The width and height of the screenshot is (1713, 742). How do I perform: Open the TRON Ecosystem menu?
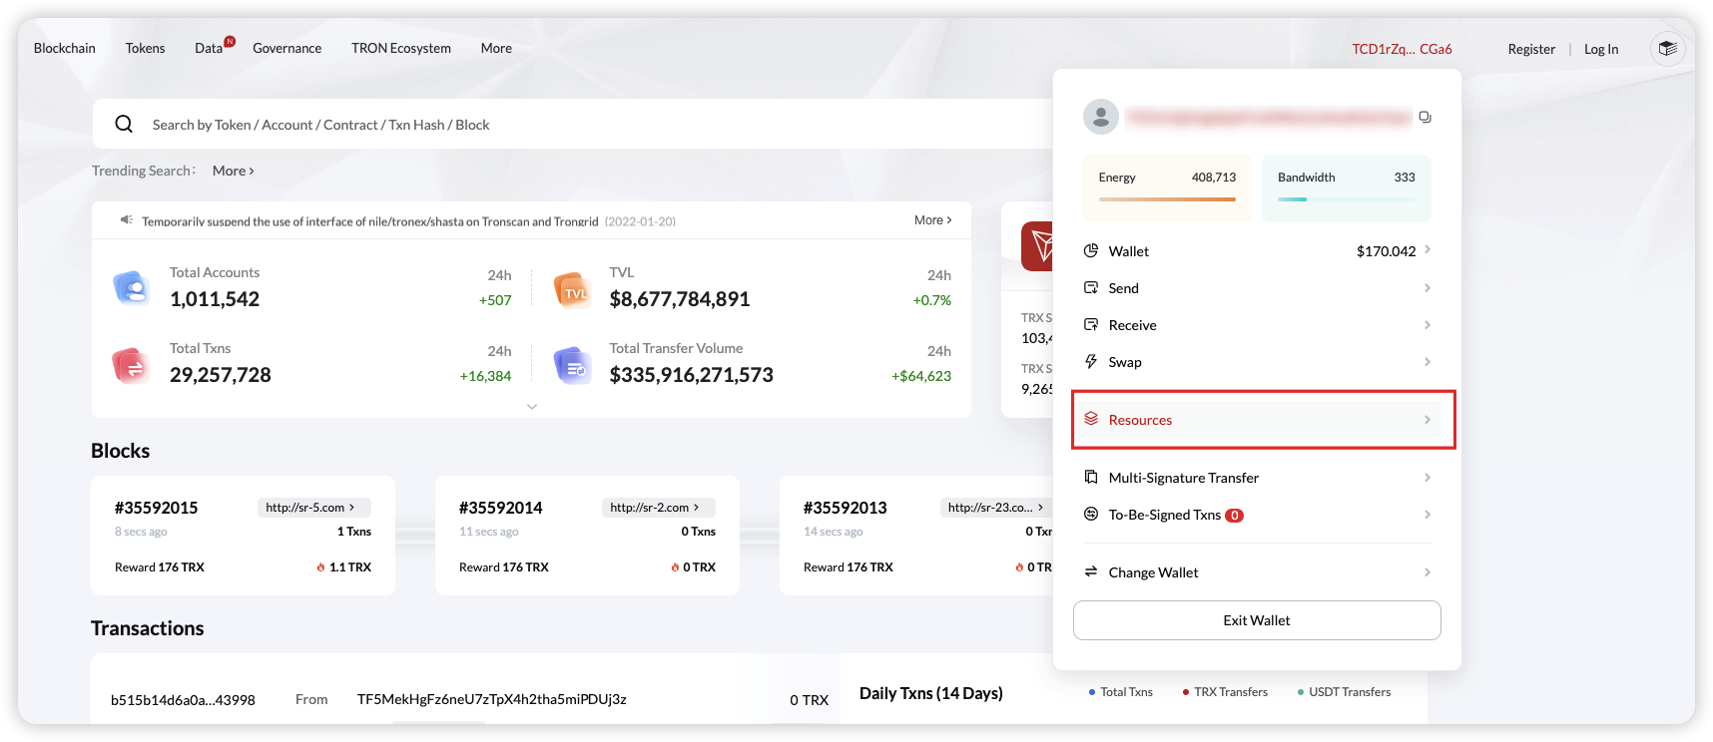point(401,48)
